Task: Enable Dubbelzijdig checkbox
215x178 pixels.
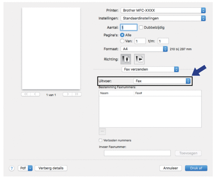Action: [141, 27]
